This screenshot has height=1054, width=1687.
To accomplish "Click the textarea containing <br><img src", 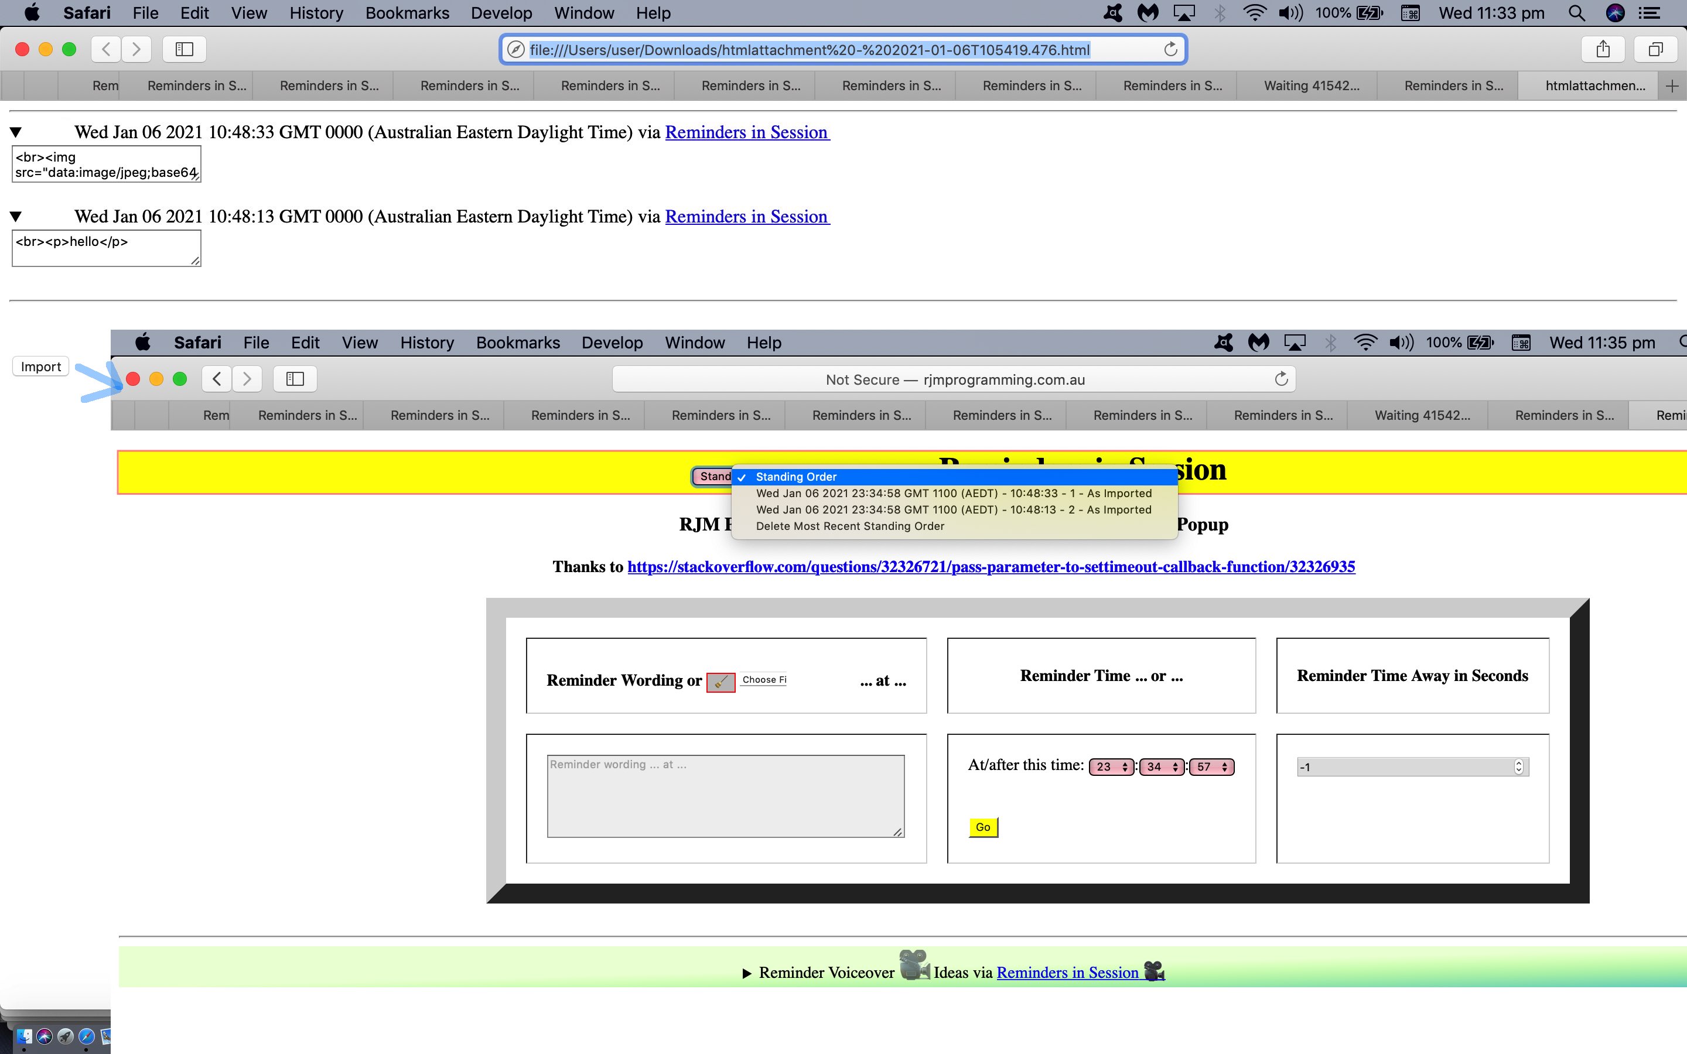I will [x=106, y=164].
